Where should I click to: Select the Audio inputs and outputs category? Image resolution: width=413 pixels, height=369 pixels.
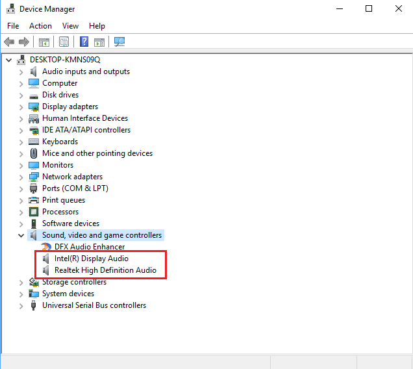tap(86, 71)
